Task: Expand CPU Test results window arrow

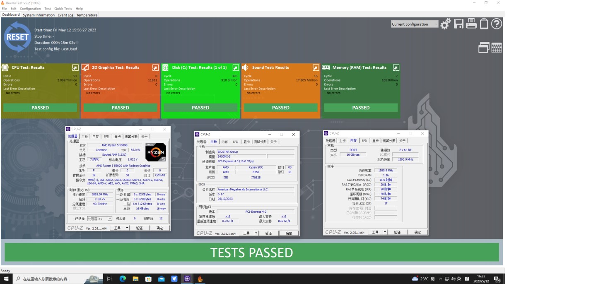Action: point(75,67)
